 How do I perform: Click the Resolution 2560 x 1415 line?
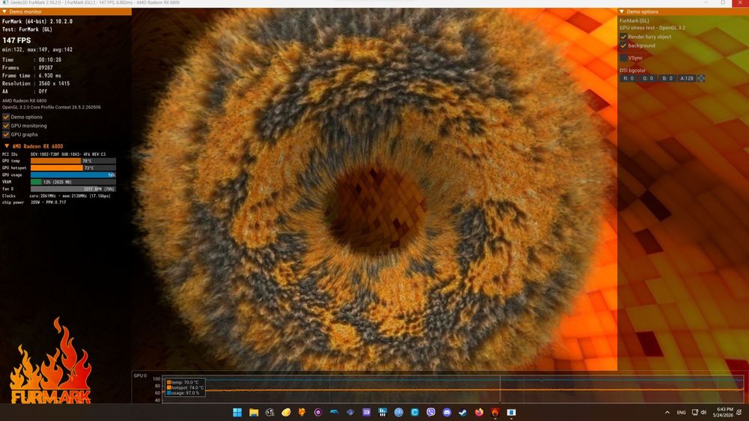(x=36, y=84)
